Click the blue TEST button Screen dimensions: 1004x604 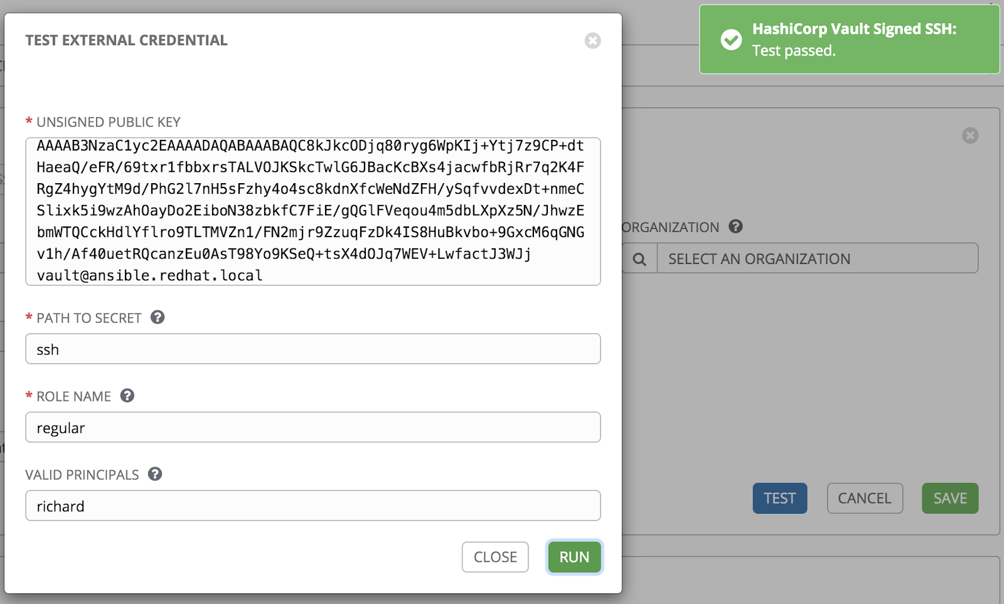(779, 499)
